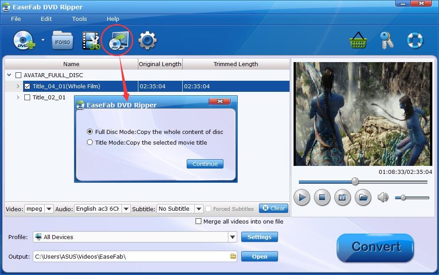Click the AVATAR_FUULL_DISC disc name

(x=53, y=75)
